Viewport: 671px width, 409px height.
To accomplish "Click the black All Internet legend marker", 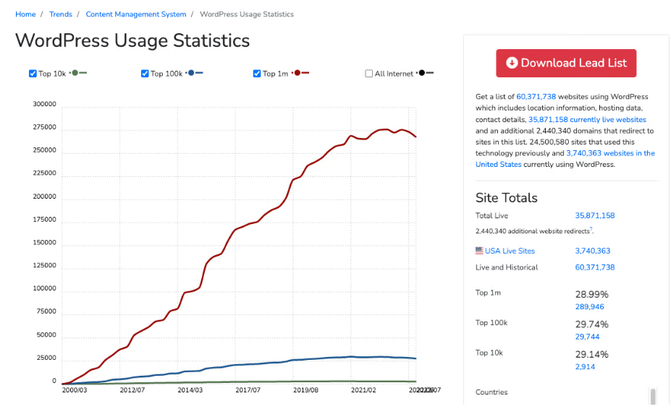I will click(x=421, y=73).
